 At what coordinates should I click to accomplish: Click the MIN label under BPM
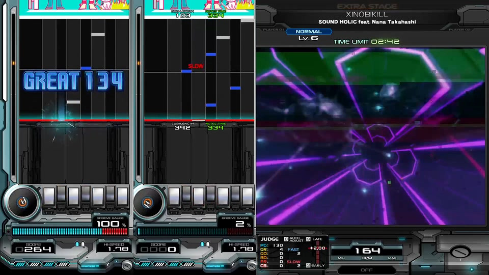(341, 258)
